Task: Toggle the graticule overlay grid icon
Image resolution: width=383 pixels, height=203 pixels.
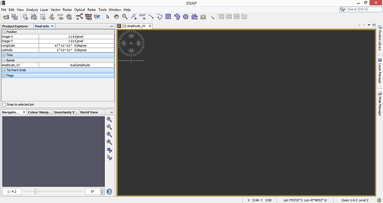Action: coord(43,17)
